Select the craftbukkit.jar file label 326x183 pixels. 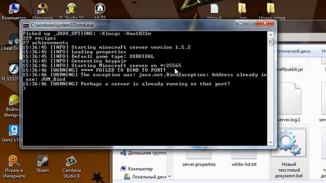pos(290,69)
